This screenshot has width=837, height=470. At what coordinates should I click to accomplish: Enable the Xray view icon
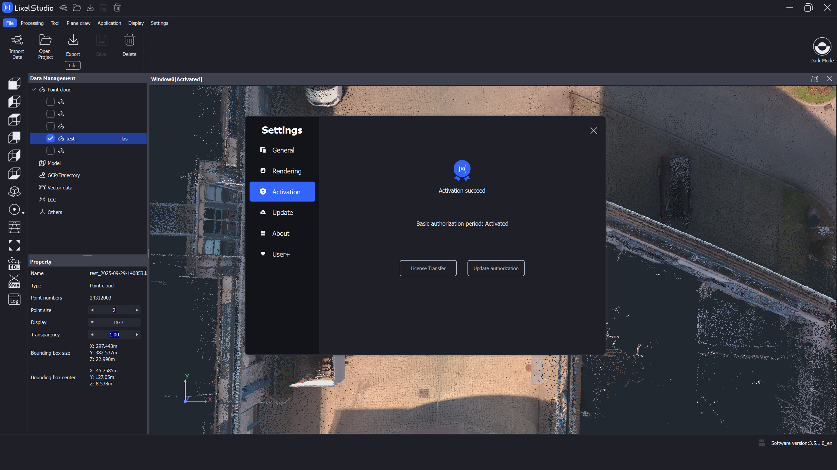[x=14, y=281]
